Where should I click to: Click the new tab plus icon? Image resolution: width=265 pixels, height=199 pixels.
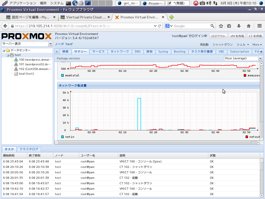tap(172, 17)
